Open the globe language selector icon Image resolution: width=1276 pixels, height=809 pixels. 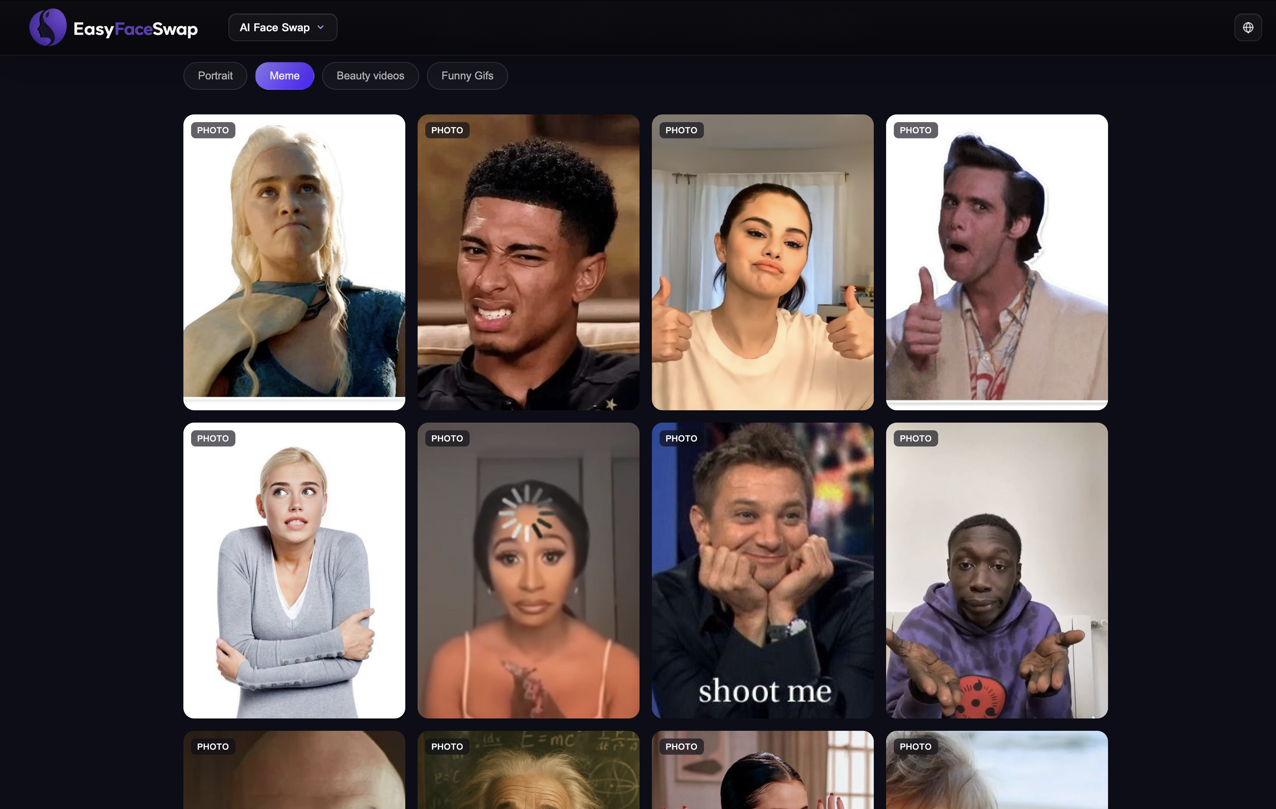pos(1248,28)
